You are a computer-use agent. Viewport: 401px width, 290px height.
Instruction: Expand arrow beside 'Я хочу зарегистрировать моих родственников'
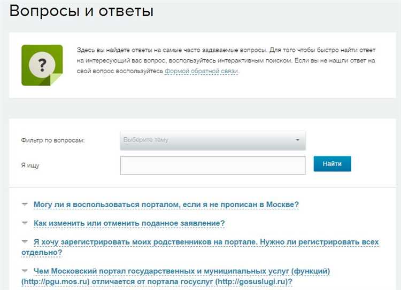pyautogui.click(x=25, y=241)
